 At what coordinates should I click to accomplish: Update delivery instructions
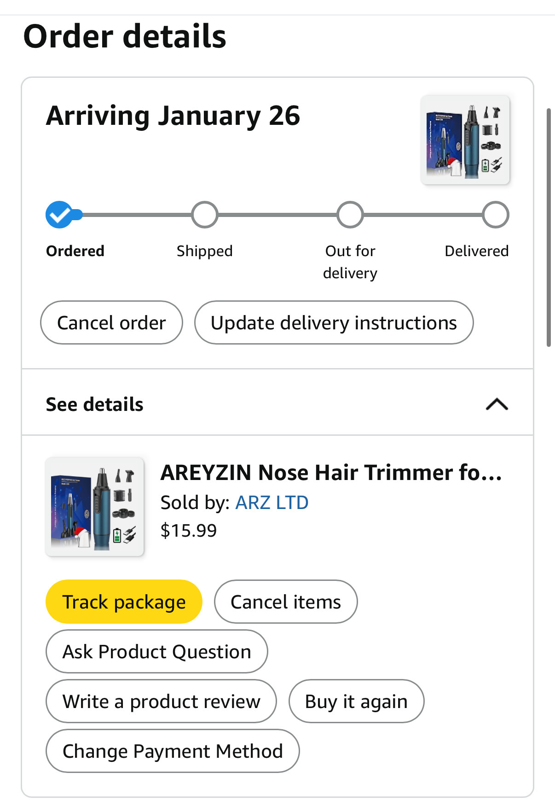coord(334,322)
